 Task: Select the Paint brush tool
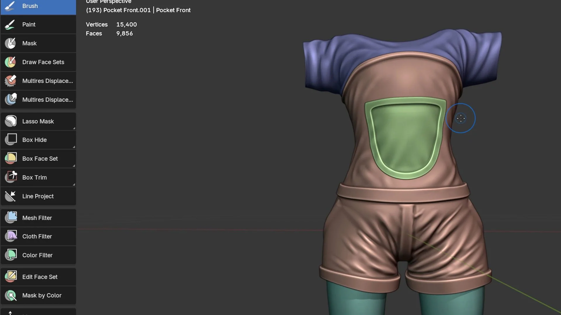tap(38, 24)
